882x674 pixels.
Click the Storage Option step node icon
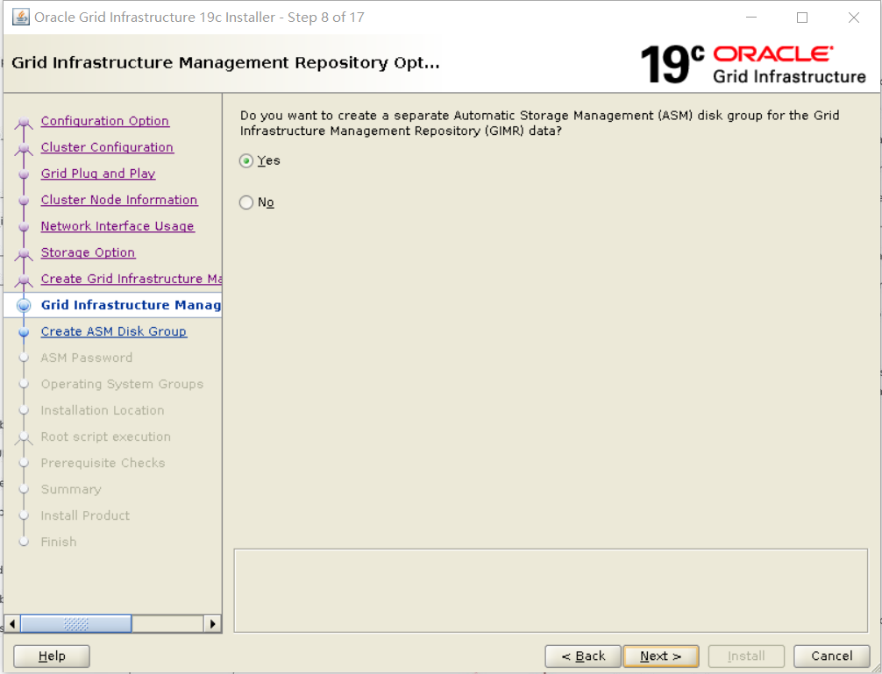(x=24, y=253)
